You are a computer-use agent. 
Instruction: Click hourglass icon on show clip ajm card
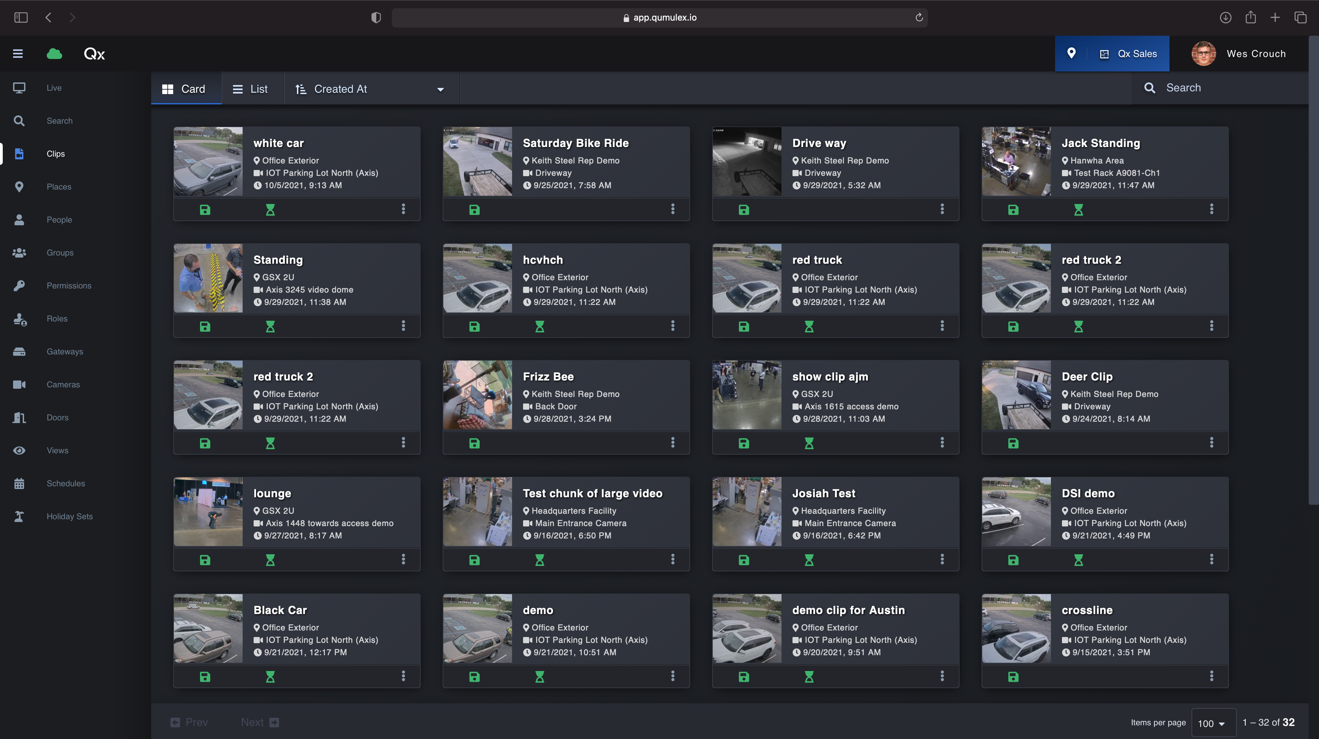(x=809, y=443)
